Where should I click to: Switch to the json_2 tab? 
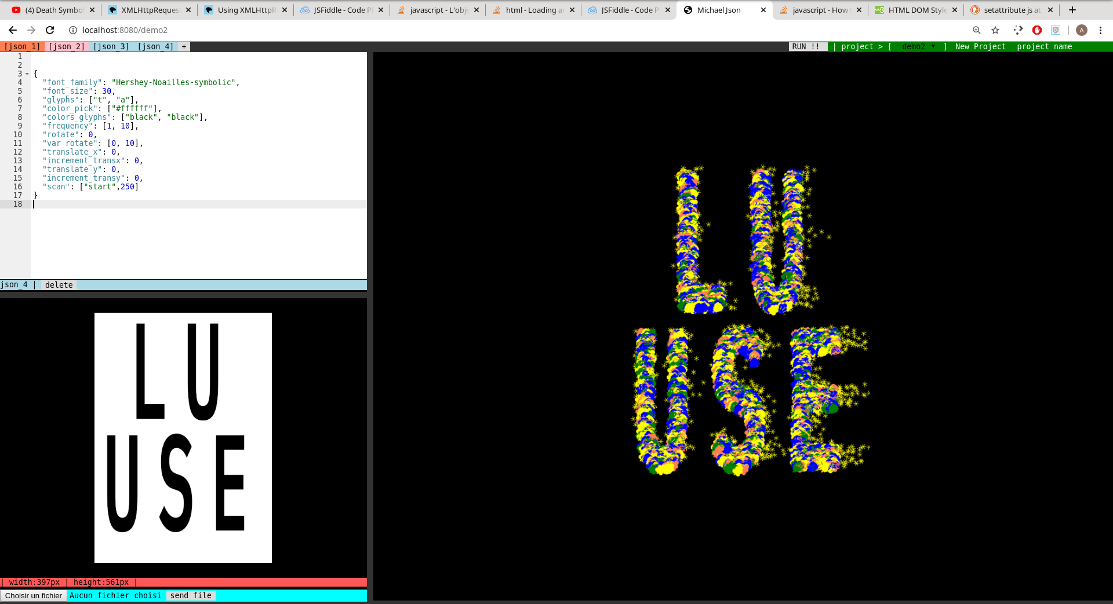67,47
